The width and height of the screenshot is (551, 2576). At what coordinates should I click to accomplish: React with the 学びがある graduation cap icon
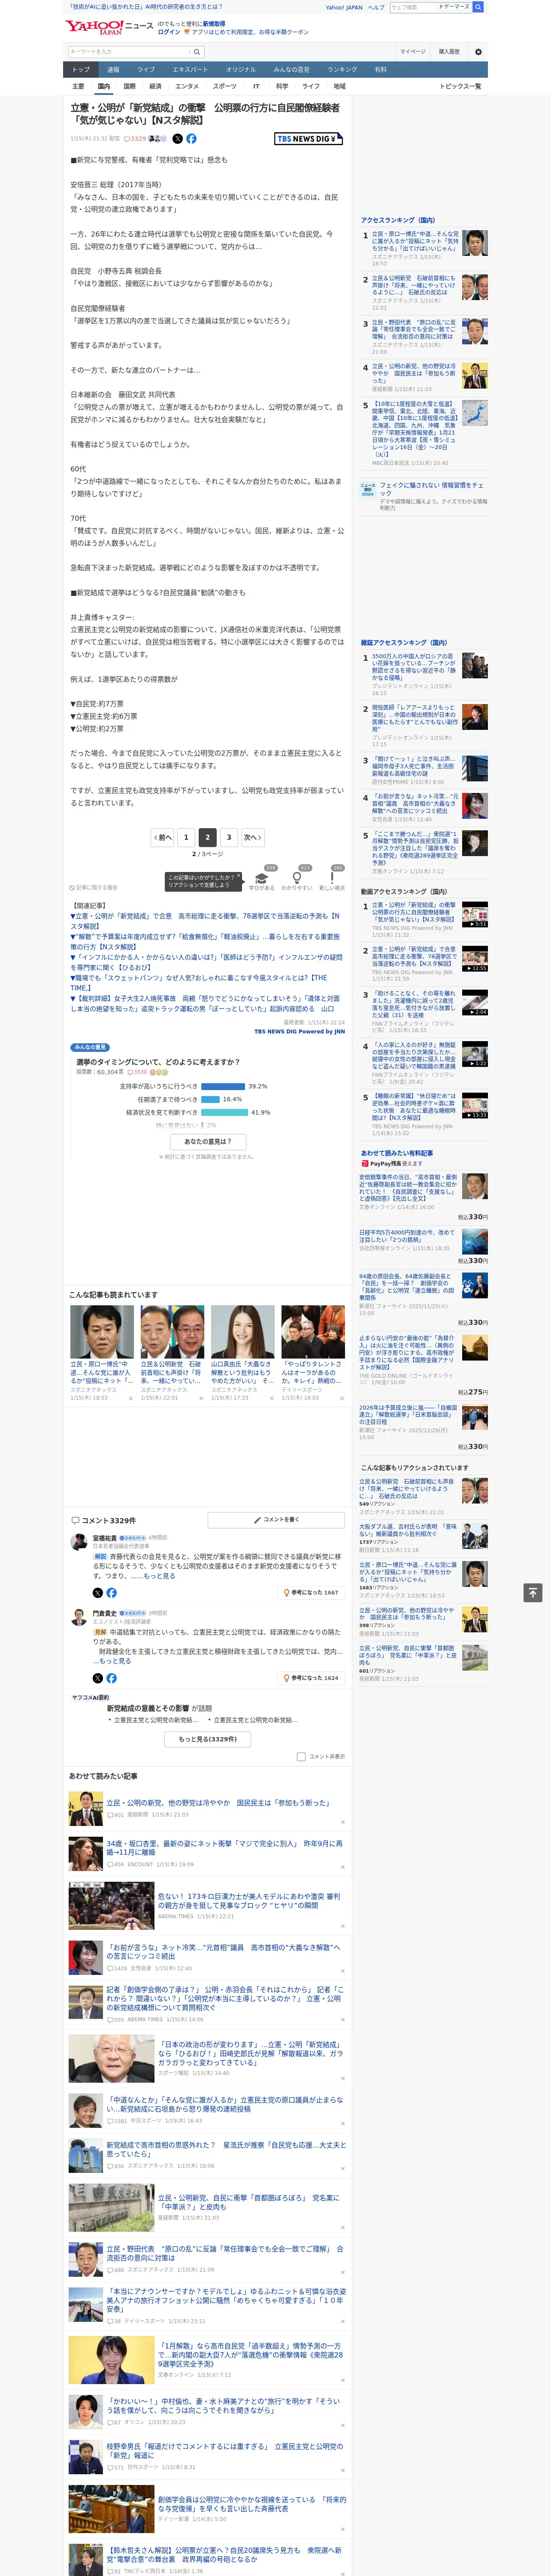(x=262, y=877)
